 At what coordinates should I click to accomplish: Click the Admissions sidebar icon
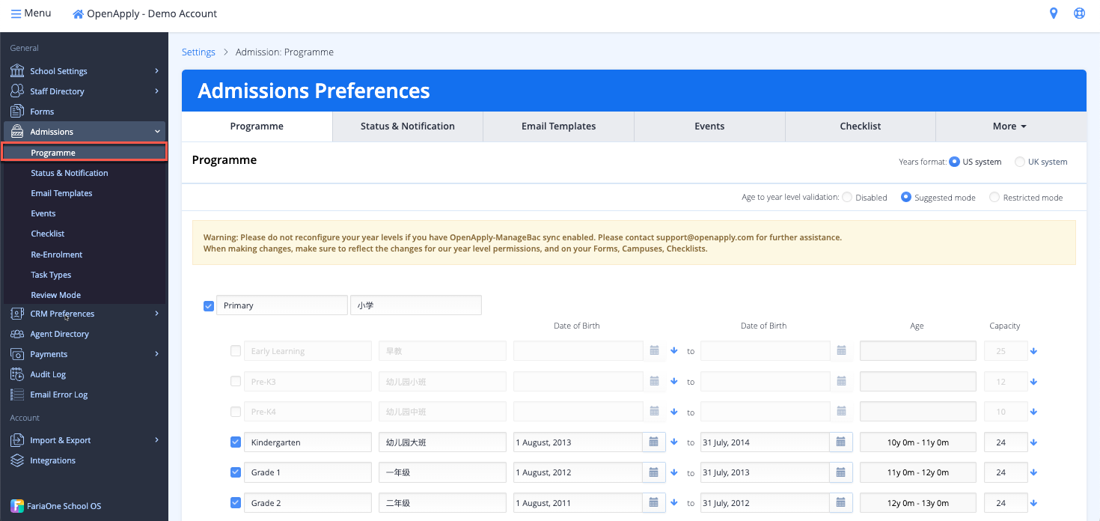17,131
